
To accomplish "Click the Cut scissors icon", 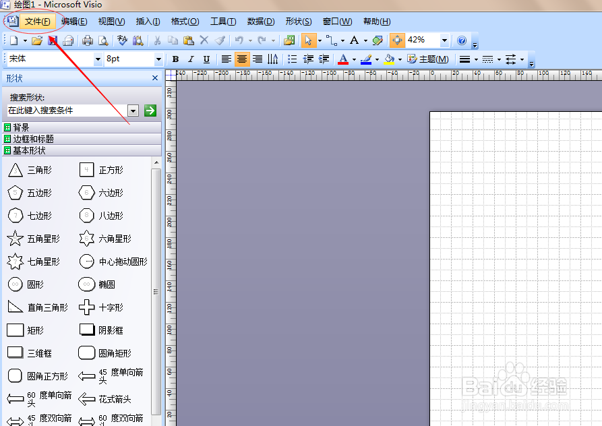I will (157, 40).
